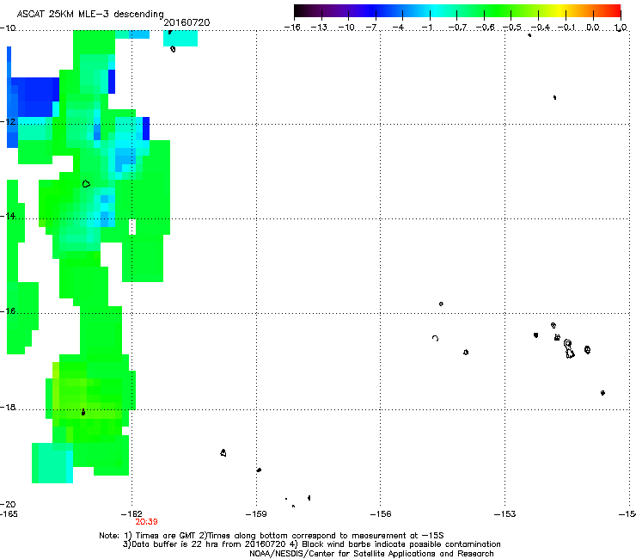Click the date label 20160720 above the map

coord(187,22)
